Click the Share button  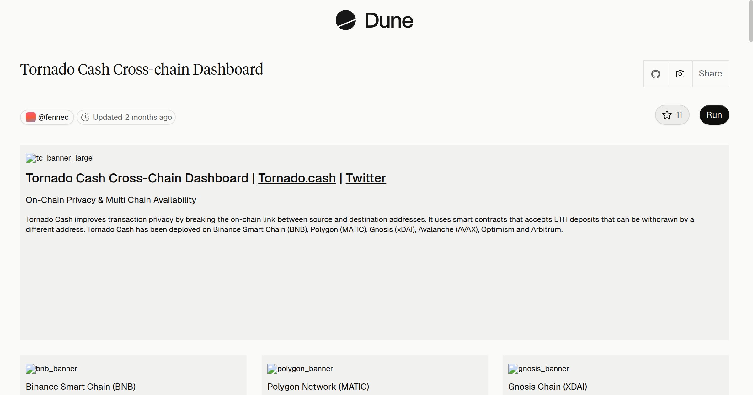(x=711, y=74)
